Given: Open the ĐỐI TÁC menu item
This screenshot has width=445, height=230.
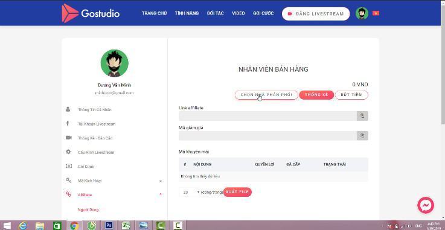Looking at the screenshot, I should [x=216, y=13].
